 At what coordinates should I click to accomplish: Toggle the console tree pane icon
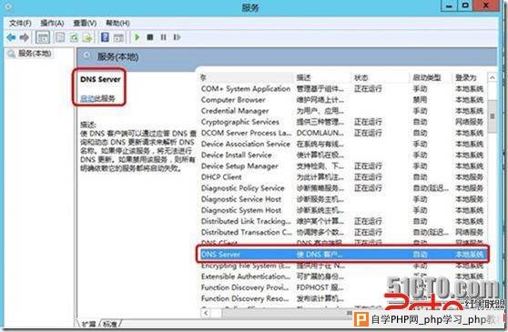pyautogui.click(x=43, y=37)
